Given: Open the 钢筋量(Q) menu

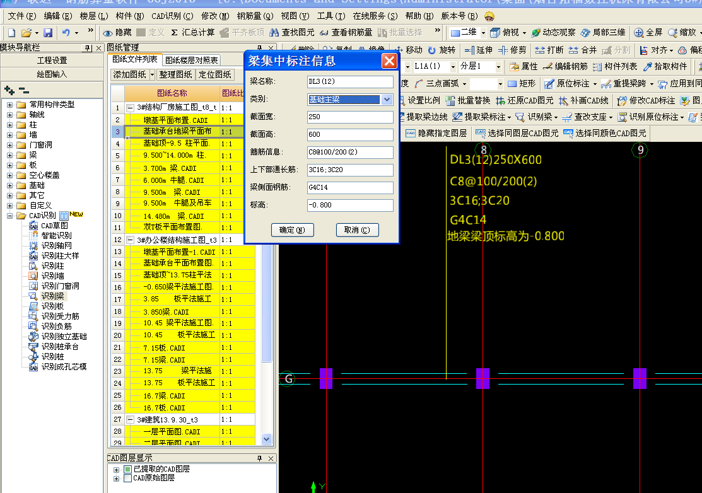Looking at the screenshot, I should (x=255, y=16).
